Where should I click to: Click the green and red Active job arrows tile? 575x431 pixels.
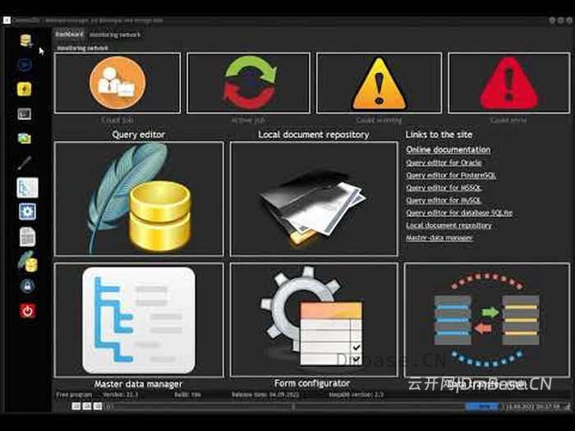(x=249, y=83)
